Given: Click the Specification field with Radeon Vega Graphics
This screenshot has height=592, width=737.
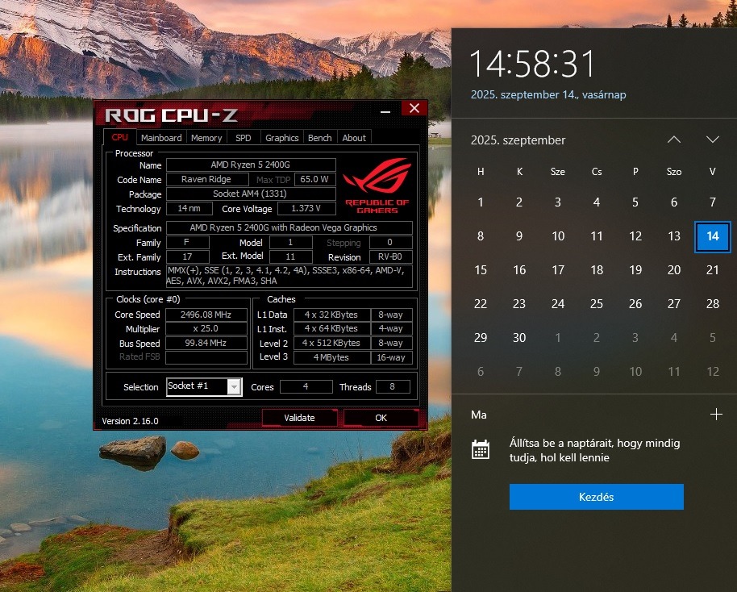Looking at the screenshot, I should coord(289,227).
